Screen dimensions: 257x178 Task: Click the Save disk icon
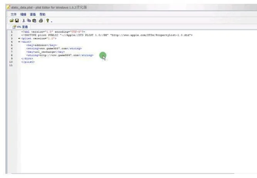17,20
